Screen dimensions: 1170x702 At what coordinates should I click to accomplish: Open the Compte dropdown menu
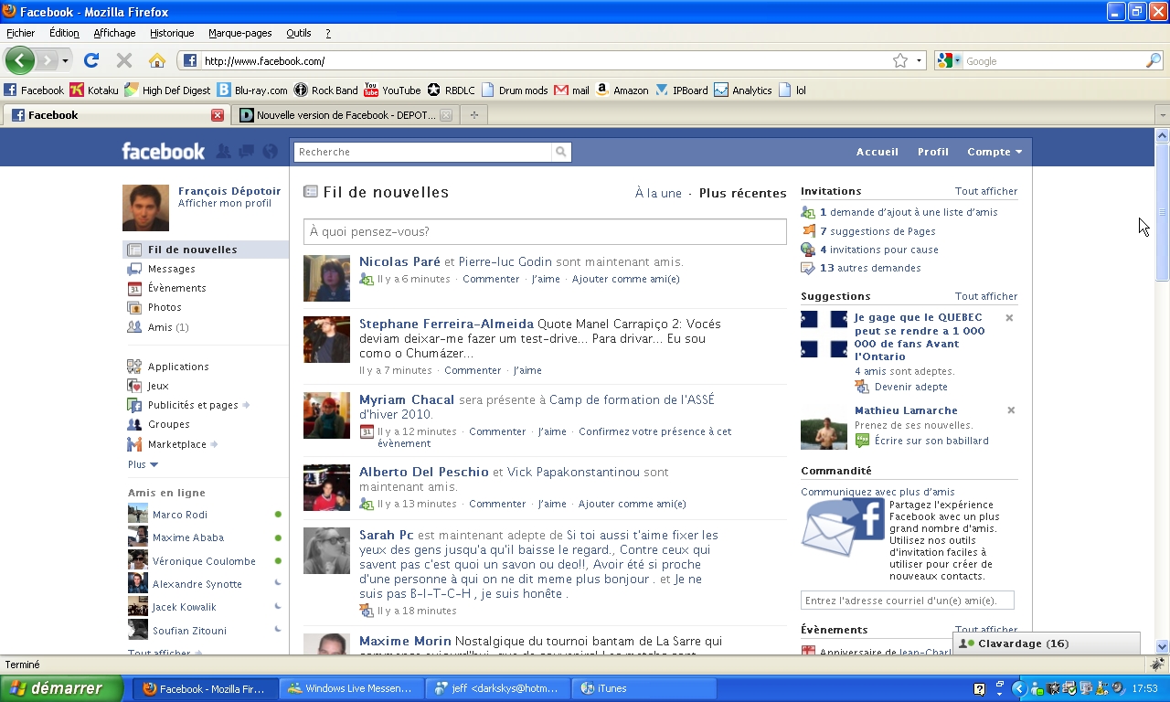pos(994,152)
